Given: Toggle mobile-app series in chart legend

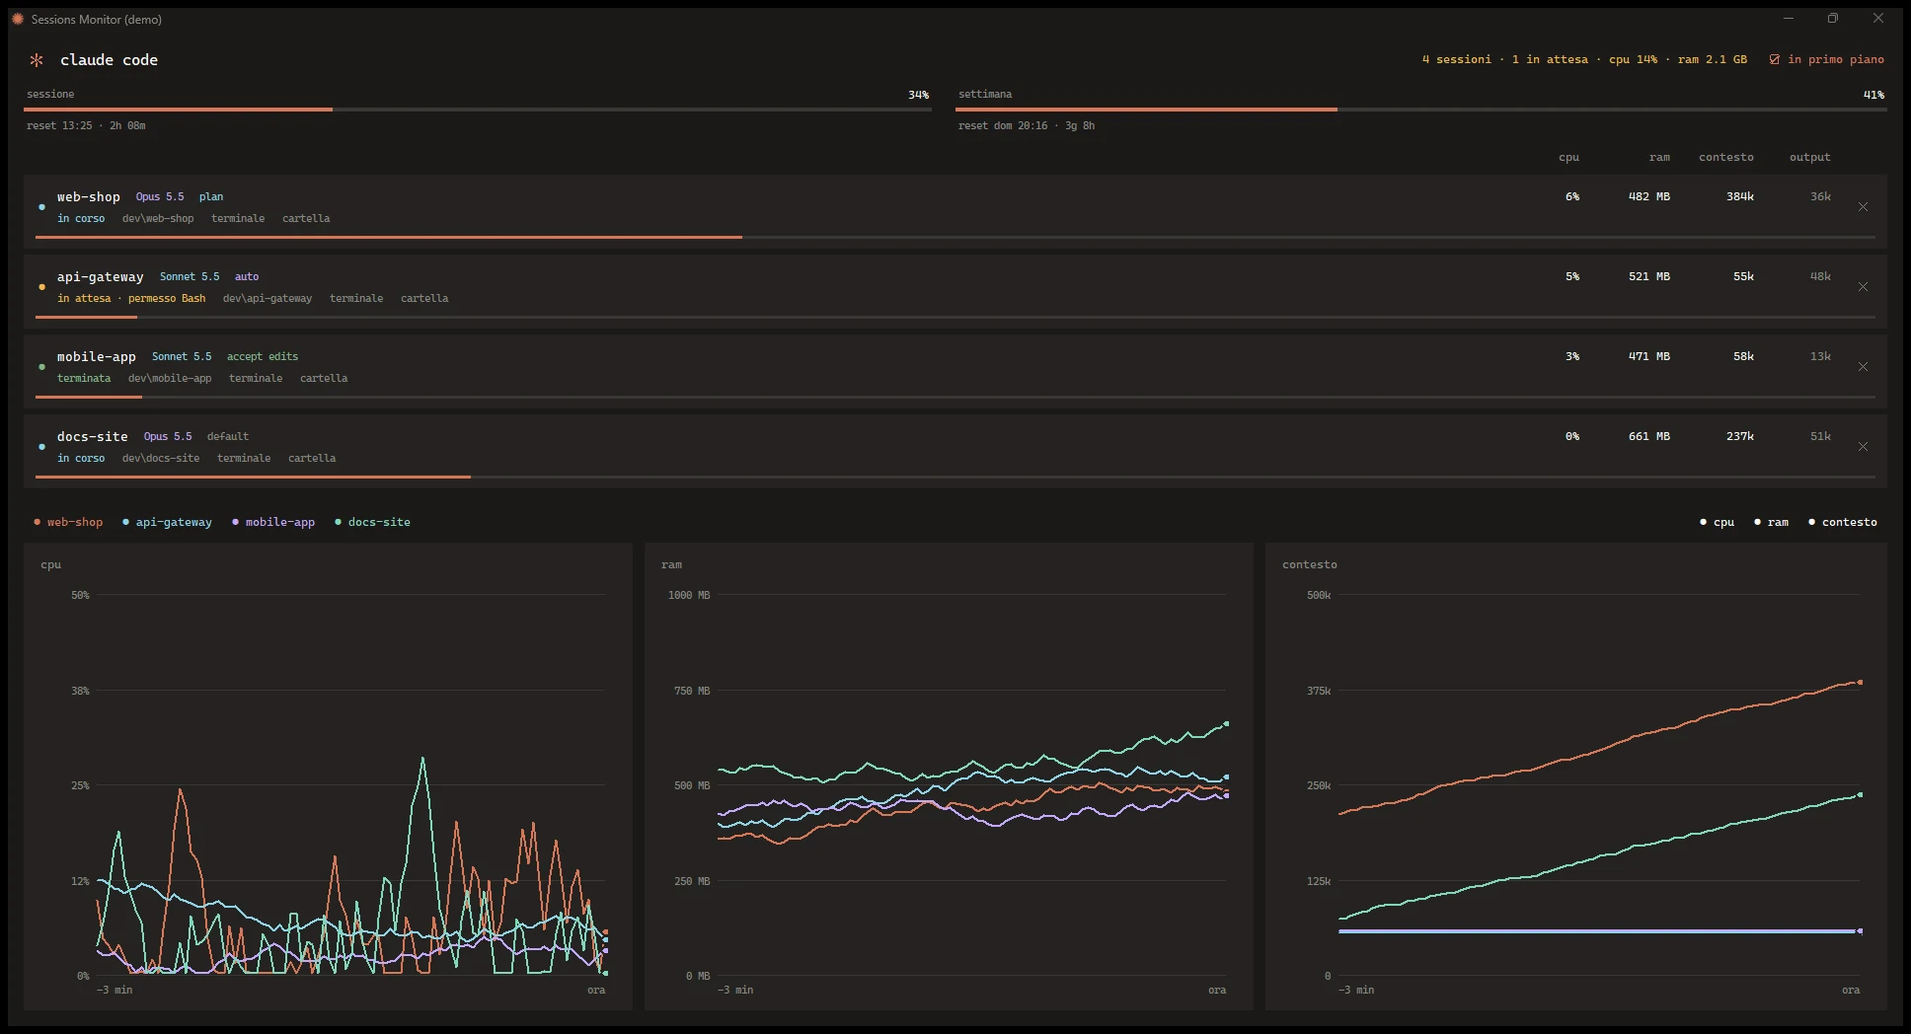Looking at the screenshot, I should pyautogui.click(x=273, y=522).
